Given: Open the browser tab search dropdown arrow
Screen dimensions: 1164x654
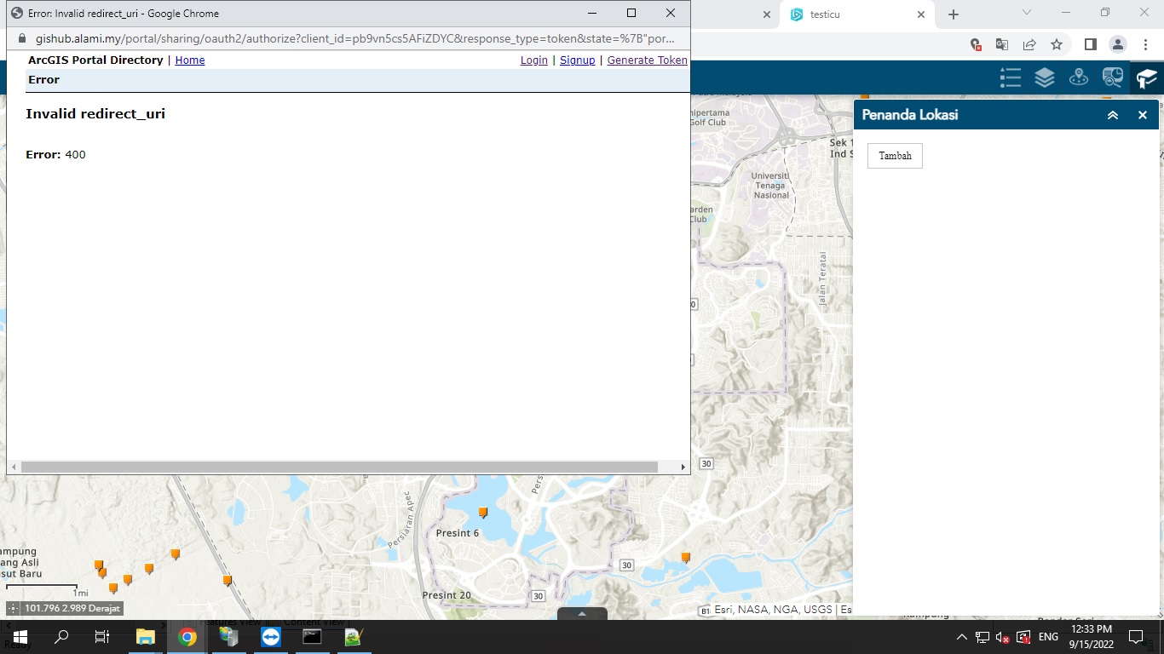Looking at the screenshot, I should coord(1026,14).
